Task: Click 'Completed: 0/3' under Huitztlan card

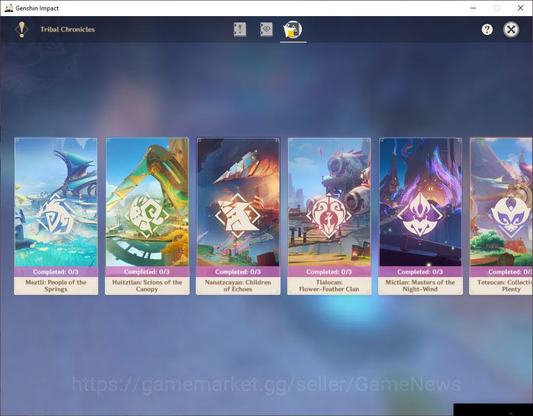Action: tap(147, 272)
